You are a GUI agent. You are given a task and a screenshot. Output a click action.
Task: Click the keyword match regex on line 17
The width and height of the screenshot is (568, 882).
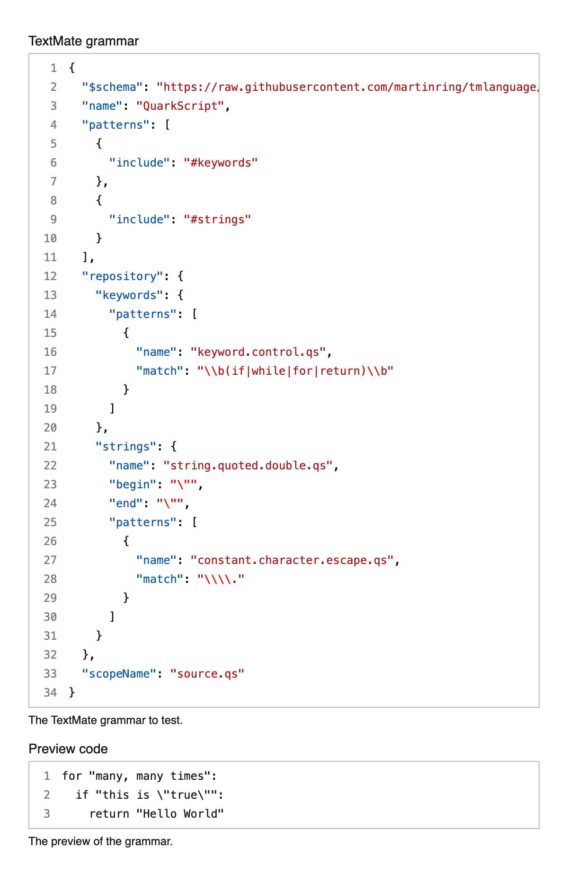[x=295, y=371]
